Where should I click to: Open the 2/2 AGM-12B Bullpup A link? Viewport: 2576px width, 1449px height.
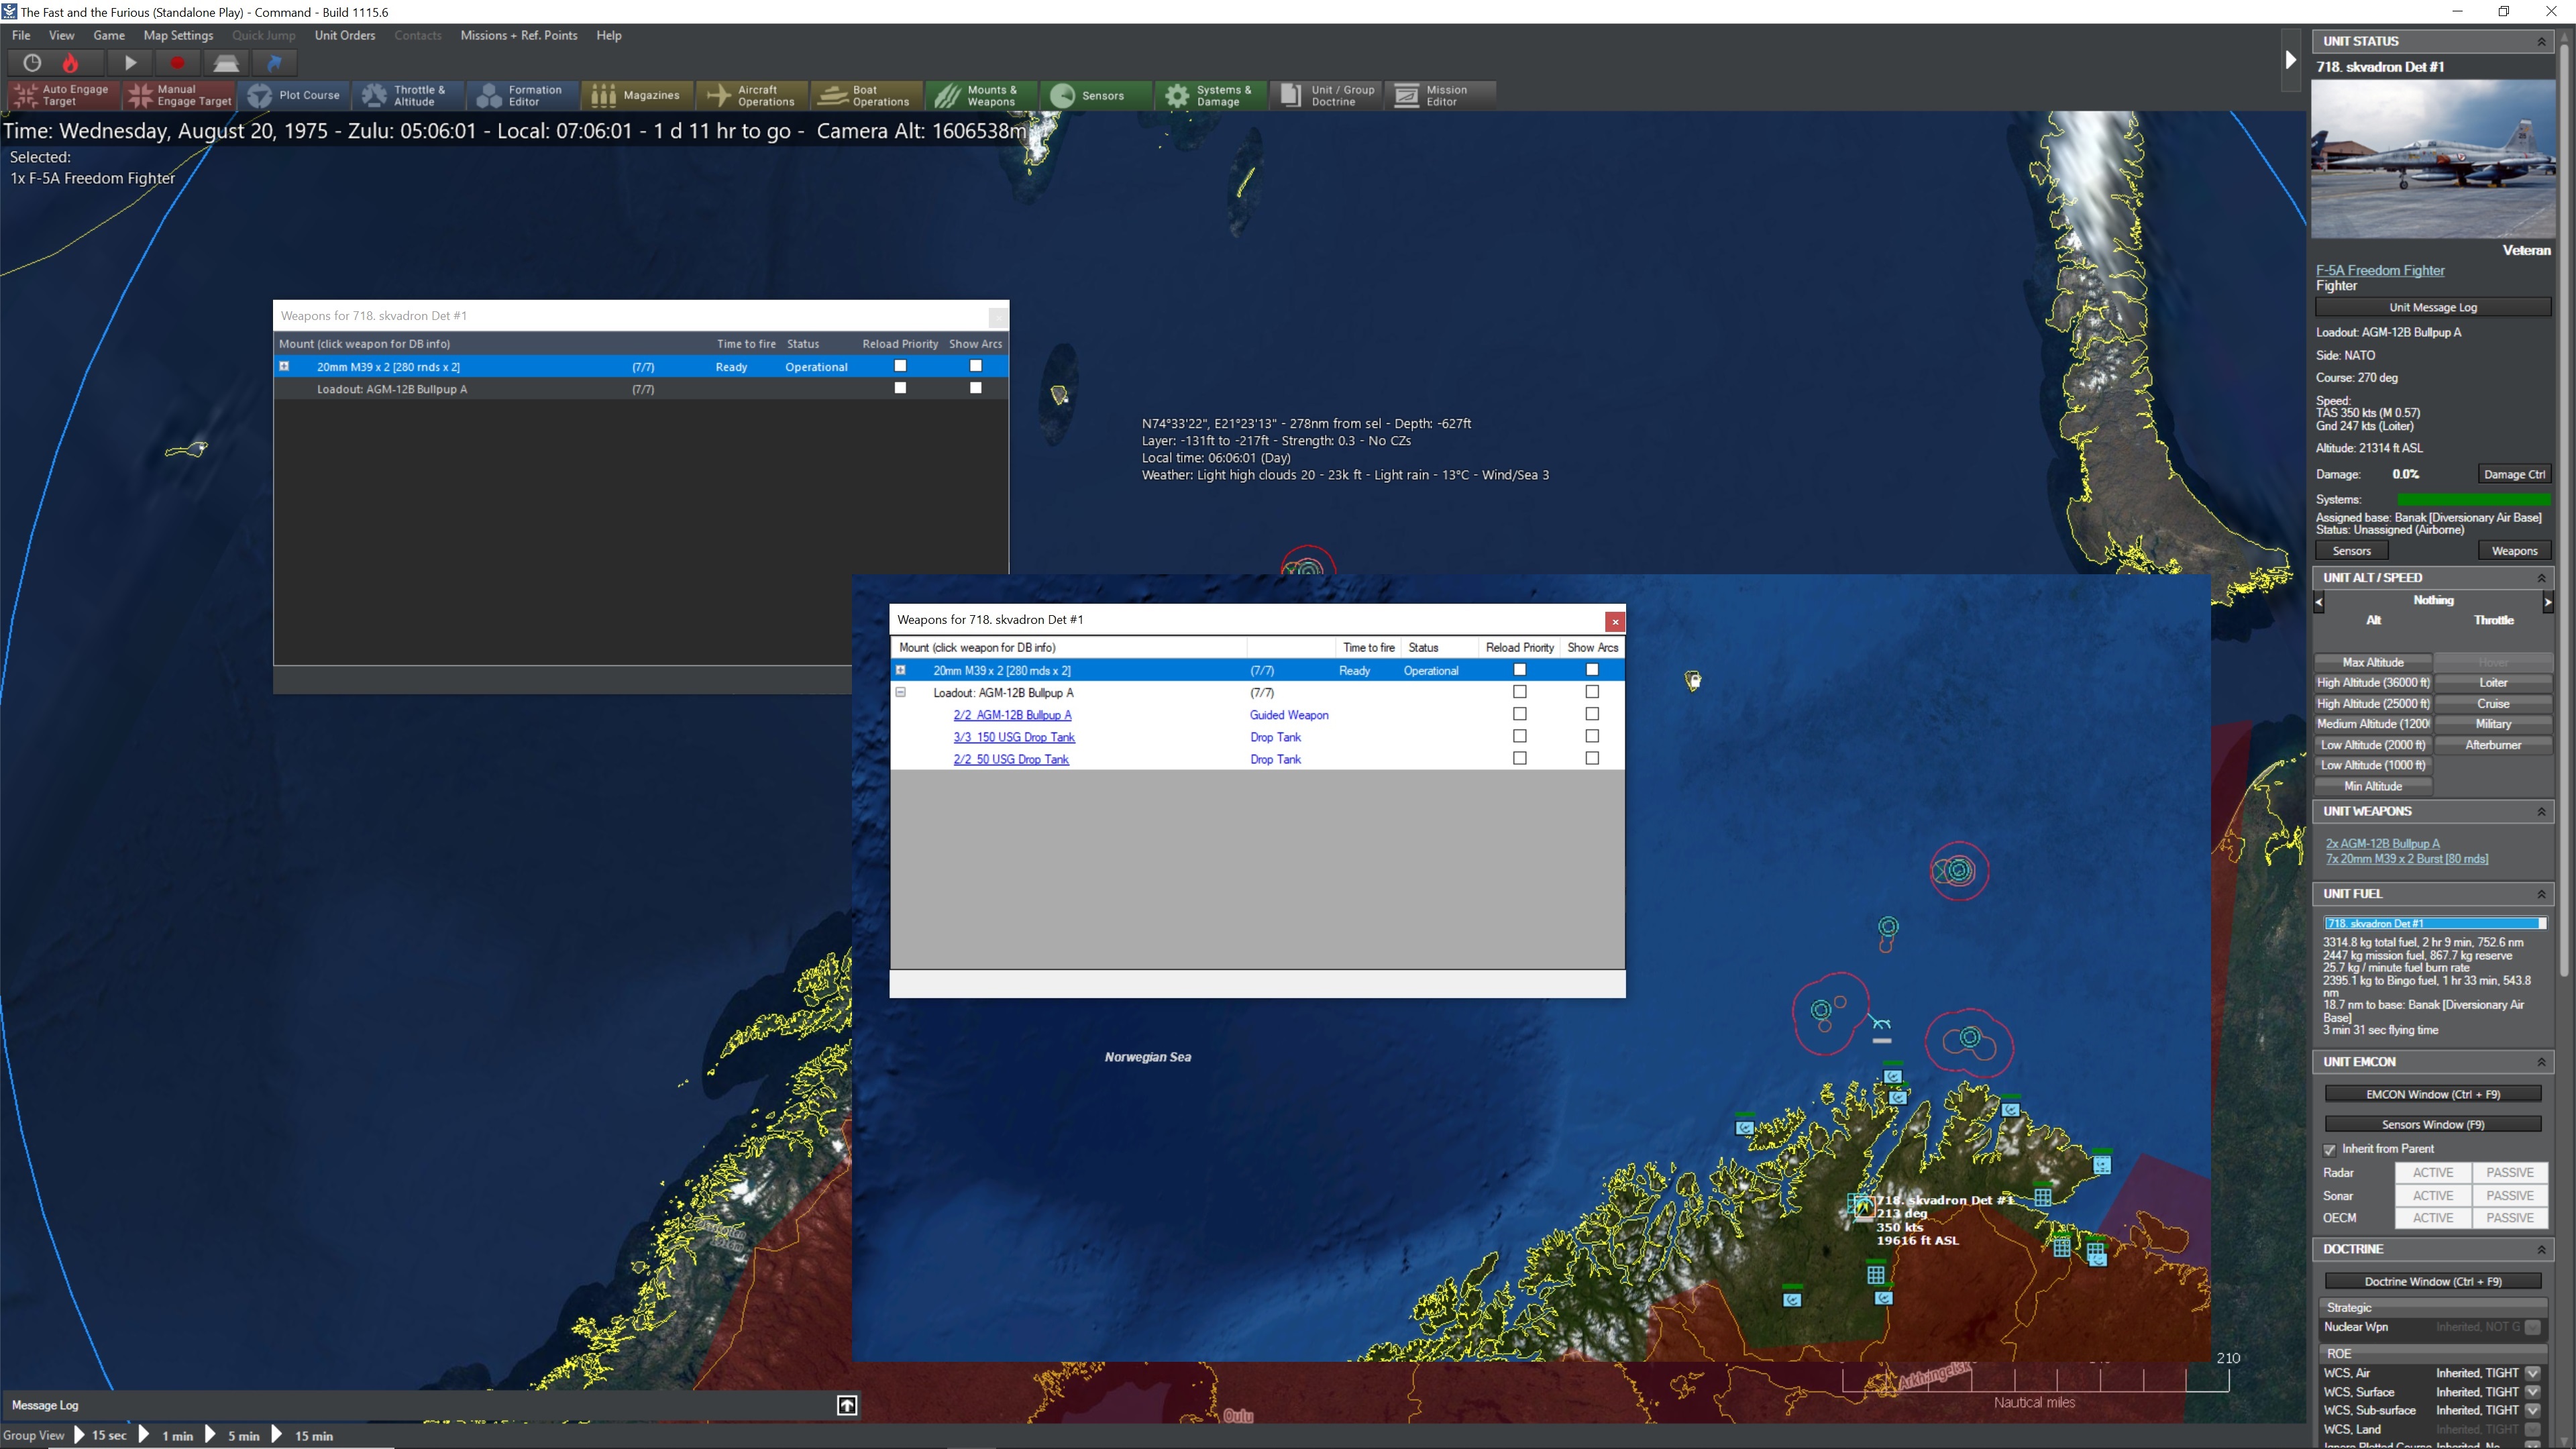coord(1012,715)
